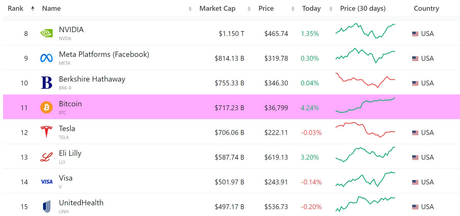
Task: Click the Visa logo icon
Action: coord(46,181)
